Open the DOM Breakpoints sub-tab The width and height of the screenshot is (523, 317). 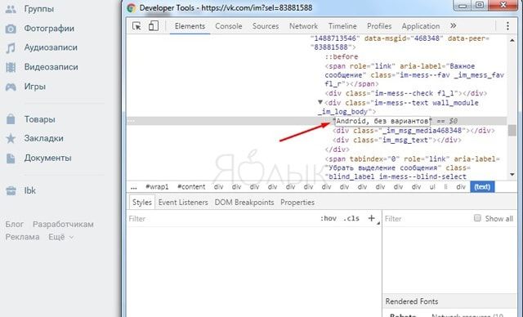tap(244, 203)
